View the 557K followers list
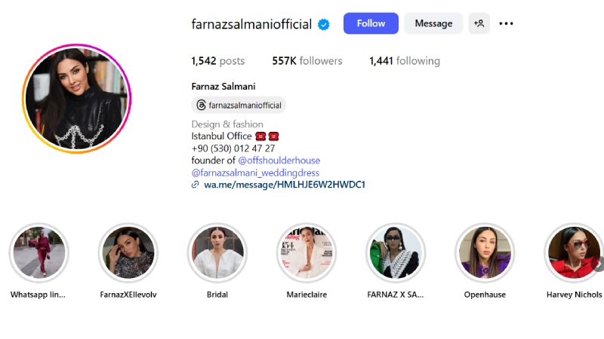The image size is (604, 339). click(x=307, y=61)
